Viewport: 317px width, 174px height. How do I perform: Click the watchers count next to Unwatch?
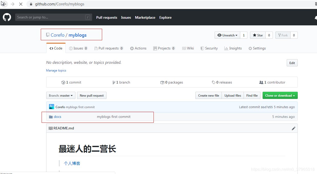(x=244, y=35)
